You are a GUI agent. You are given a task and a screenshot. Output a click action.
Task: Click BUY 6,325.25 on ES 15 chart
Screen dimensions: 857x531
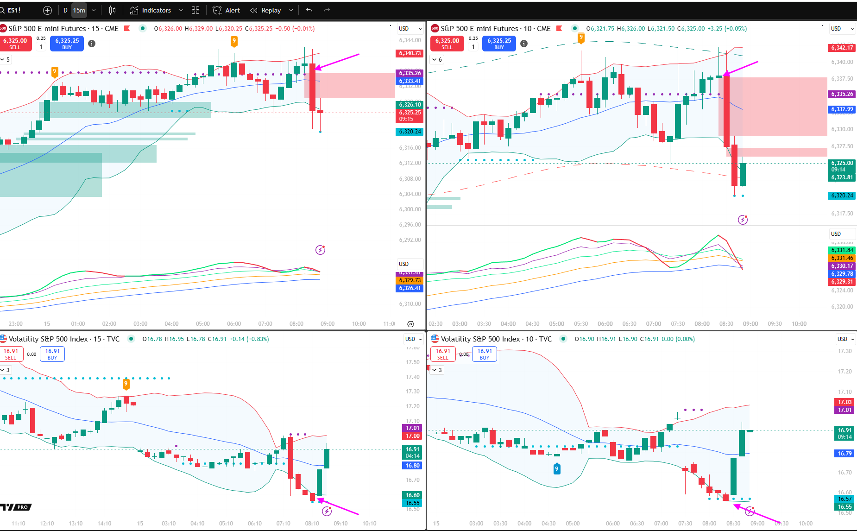pyautogui.click(x=67, y=44)
